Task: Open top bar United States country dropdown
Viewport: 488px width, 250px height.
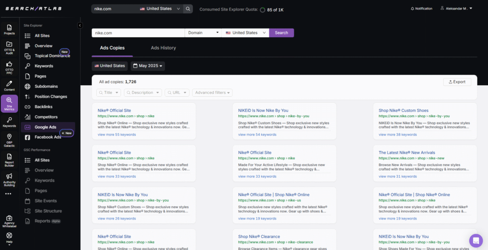Action: click(x=160, y=9)
